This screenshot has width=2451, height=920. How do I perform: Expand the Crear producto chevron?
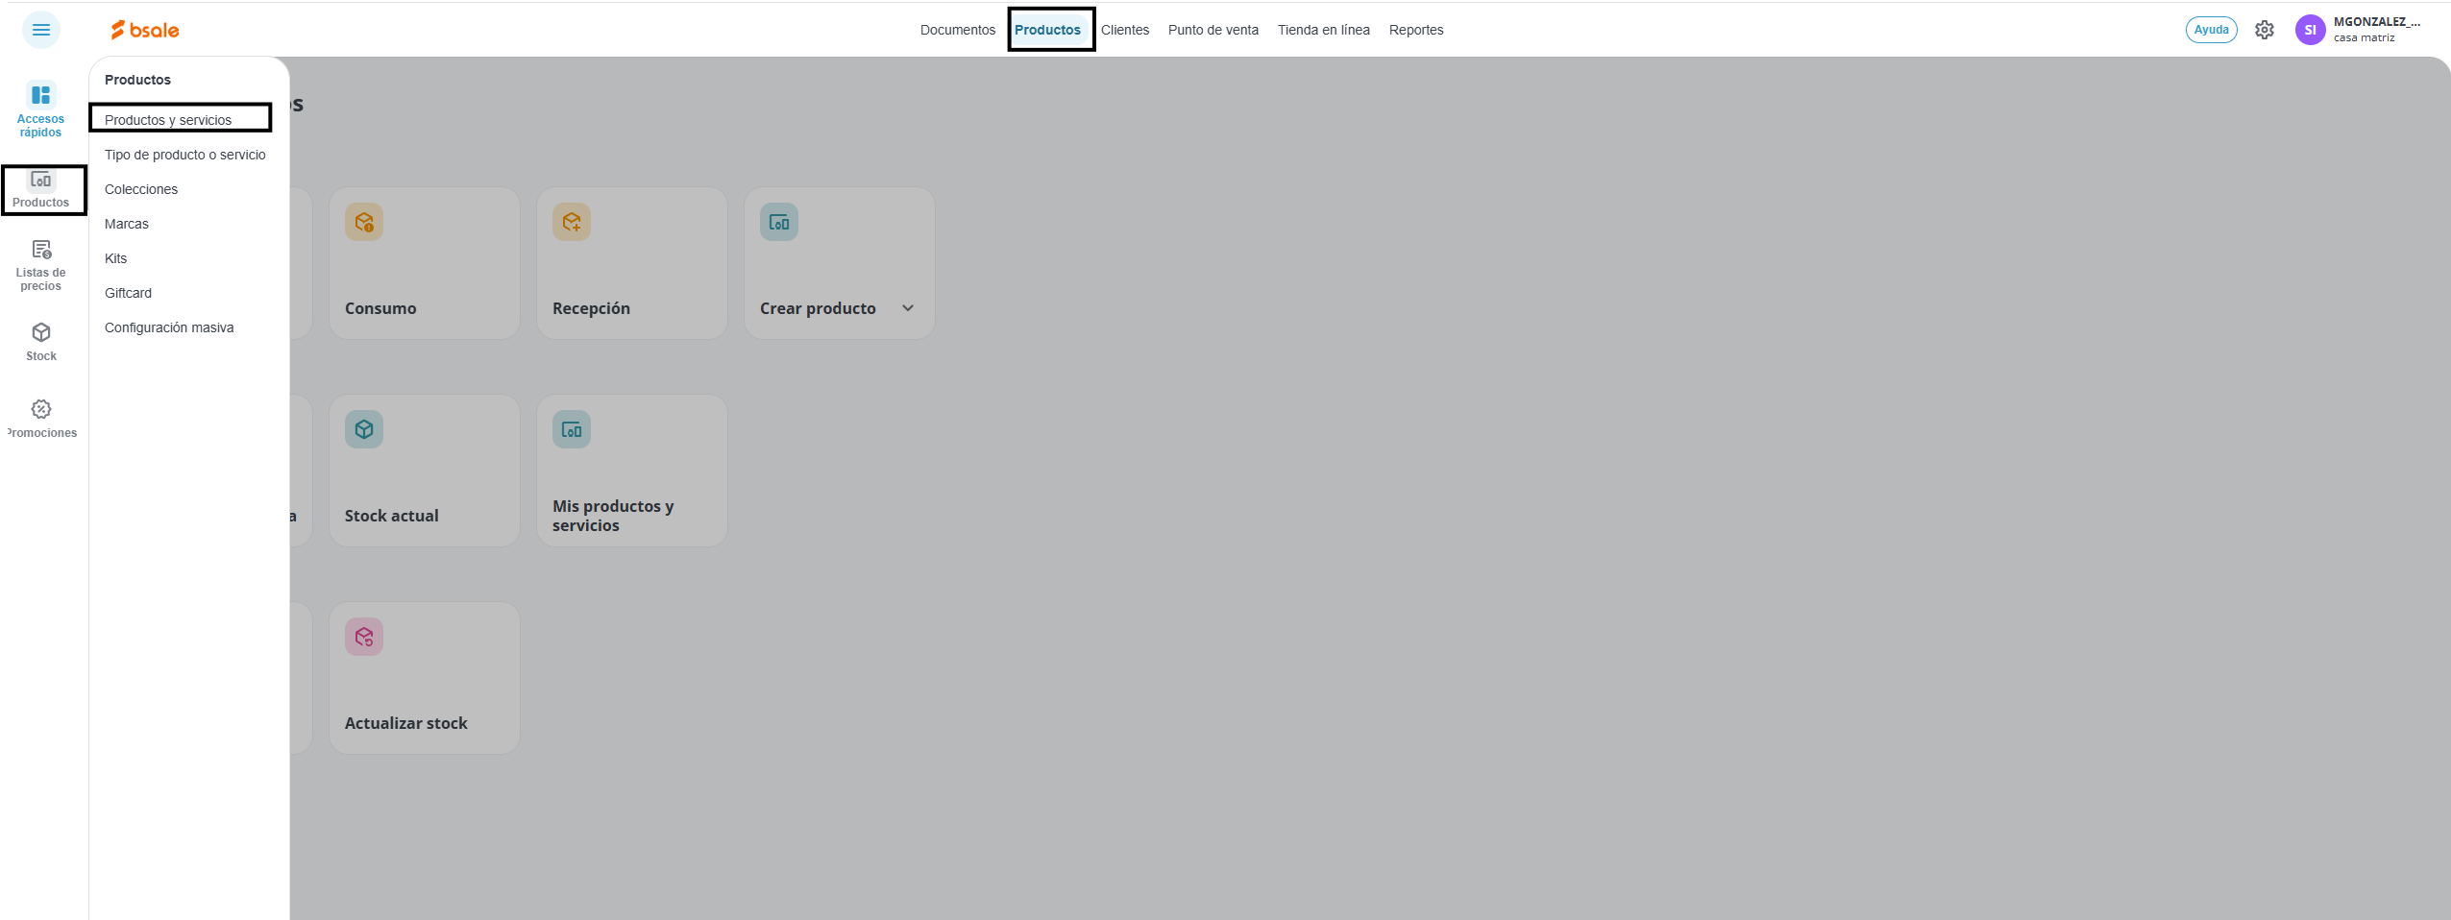click(908, 308)
